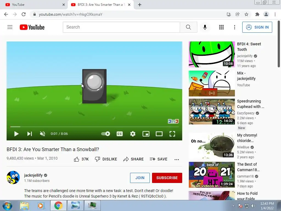Click SAVE to add to playlist
281x211 pixels.
158,159
